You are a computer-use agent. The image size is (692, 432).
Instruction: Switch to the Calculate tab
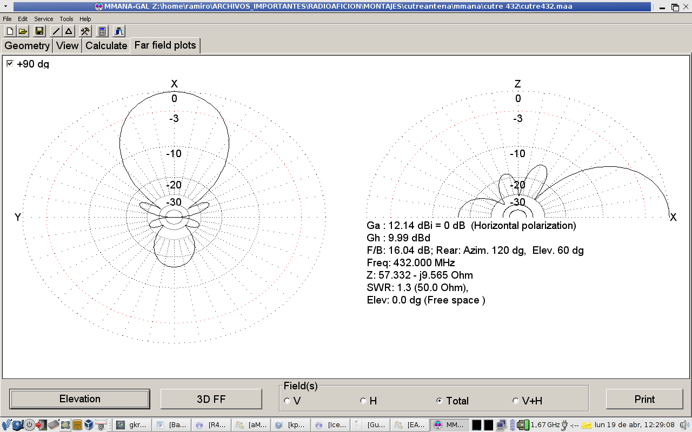tap(106, 46)
